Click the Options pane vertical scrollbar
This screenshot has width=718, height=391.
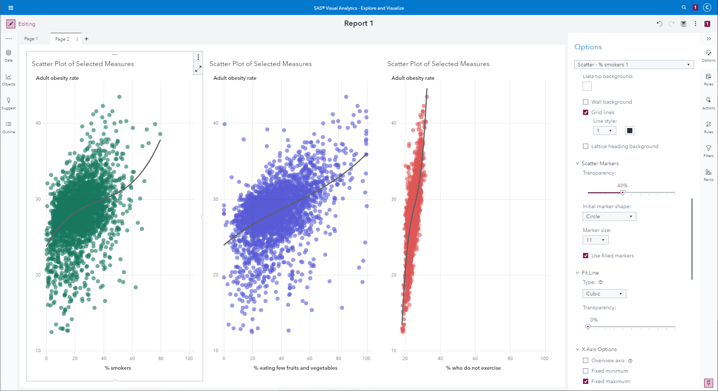692,239
